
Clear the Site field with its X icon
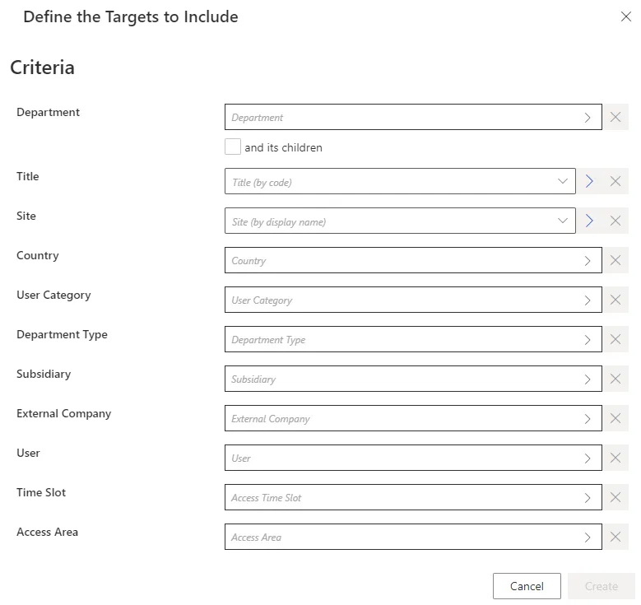point(615,221)
